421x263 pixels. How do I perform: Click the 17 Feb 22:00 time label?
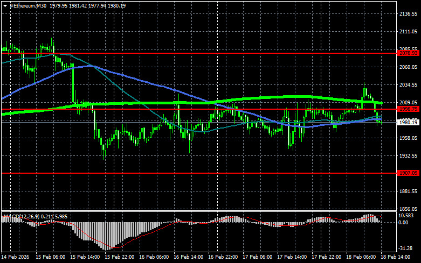pos(327,257)
